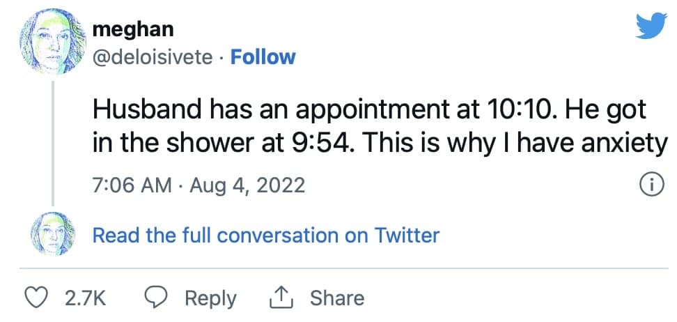The height and width of the screenshot is (322, 677).
Task: Click the tweet line 'This is why I have anxiety'
Action: point(514,144)
